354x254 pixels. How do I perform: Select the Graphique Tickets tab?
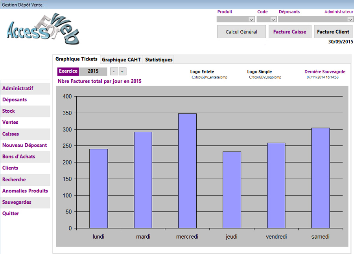point(76,59)
